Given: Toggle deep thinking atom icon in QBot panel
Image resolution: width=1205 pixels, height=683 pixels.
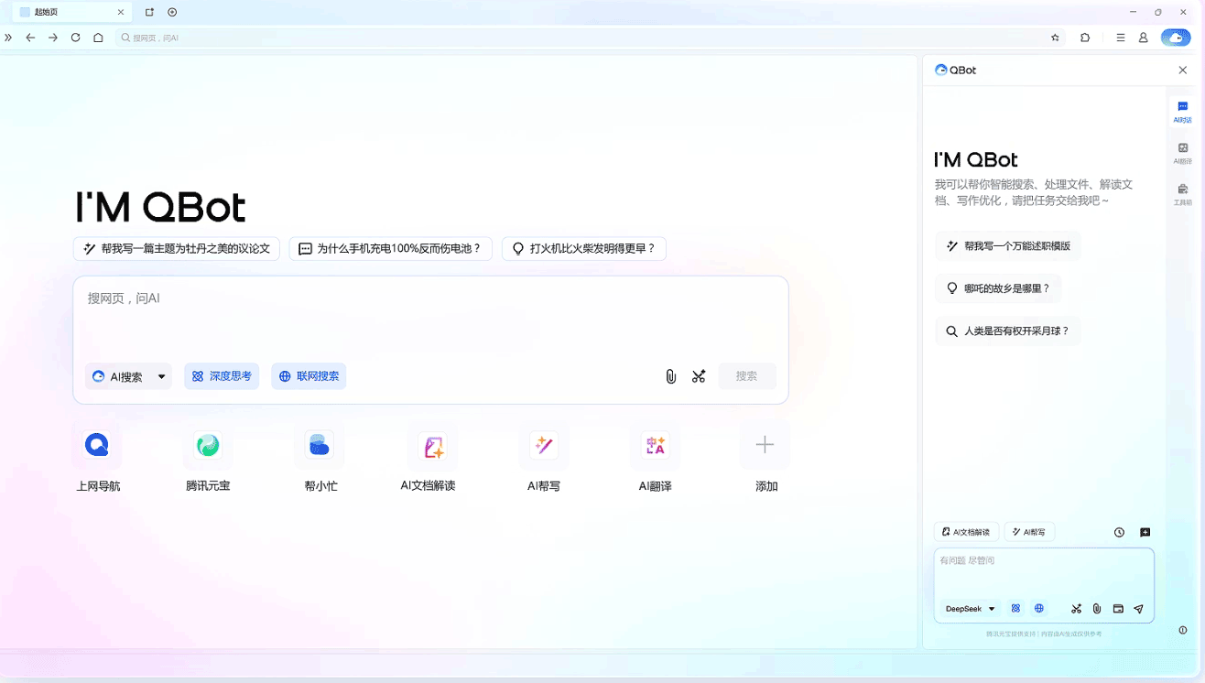Looking at the screenshot, I should pyautogui.click(x=1015, y=609).
